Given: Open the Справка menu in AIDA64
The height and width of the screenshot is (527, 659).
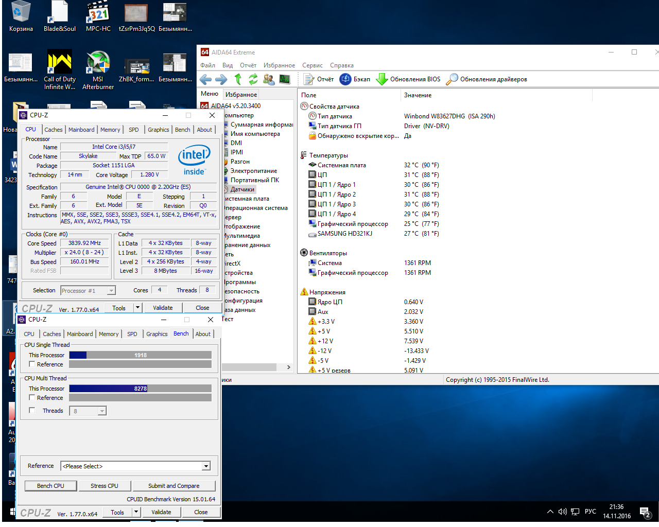Looking at the screenshot, I should 342,65.
